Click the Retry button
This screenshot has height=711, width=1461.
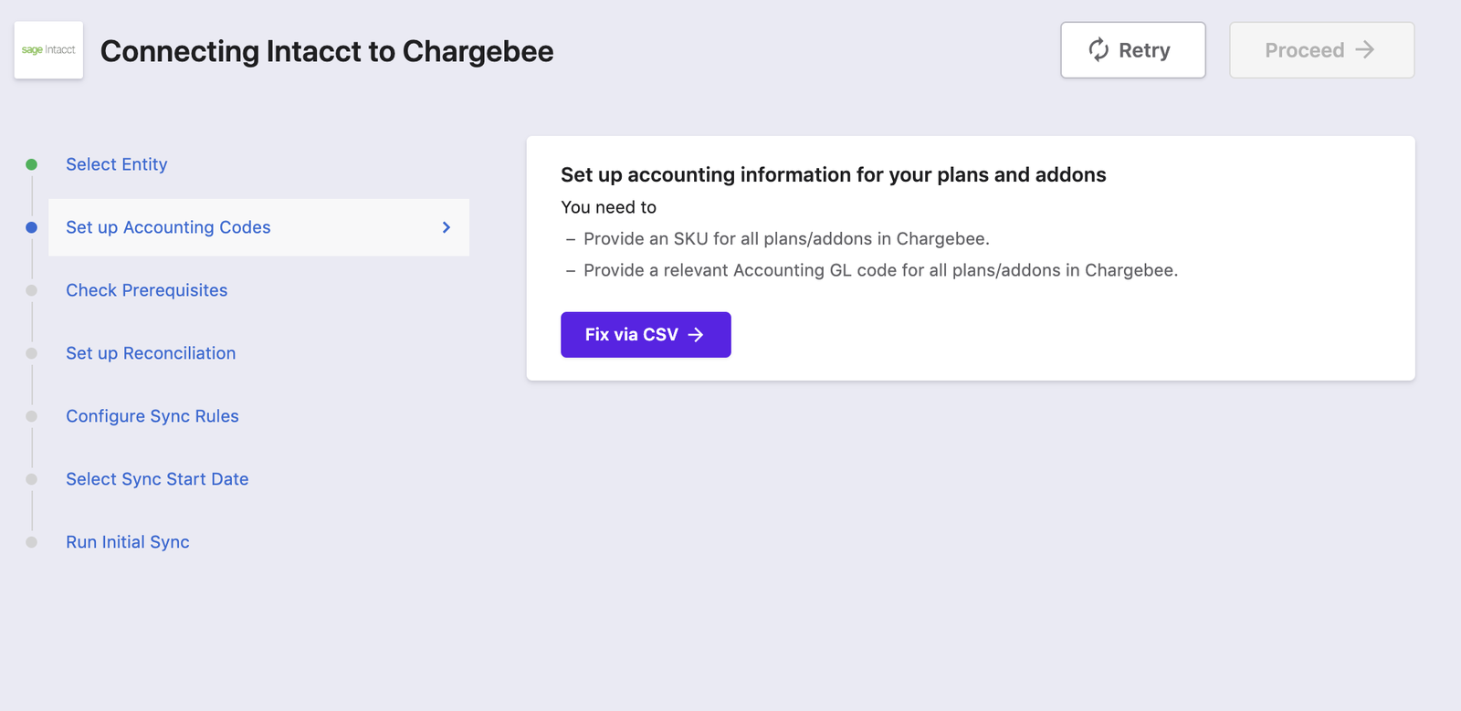[1133, 50]
